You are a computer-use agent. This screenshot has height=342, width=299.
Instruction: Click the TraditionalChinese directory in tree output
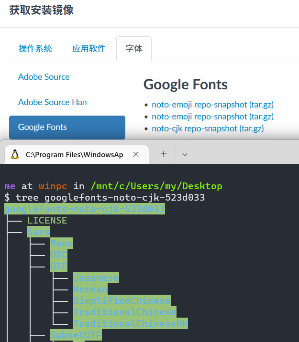click(x=125, y=312)
